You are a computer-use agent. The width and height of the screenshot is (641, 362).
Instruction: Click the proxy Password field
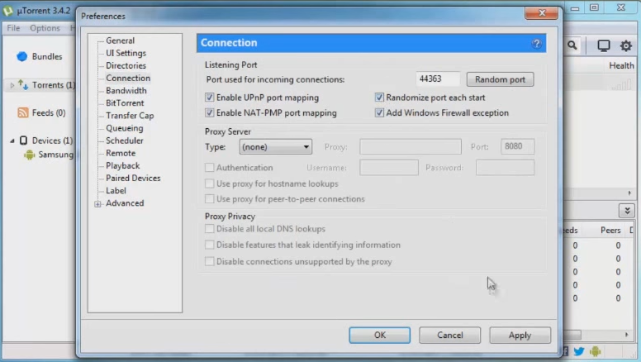pos(505,167)
